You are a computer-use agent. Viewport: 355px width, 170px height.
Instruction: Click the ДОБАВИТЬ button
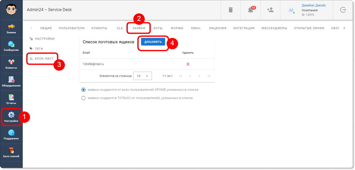[x=153, y=42]
